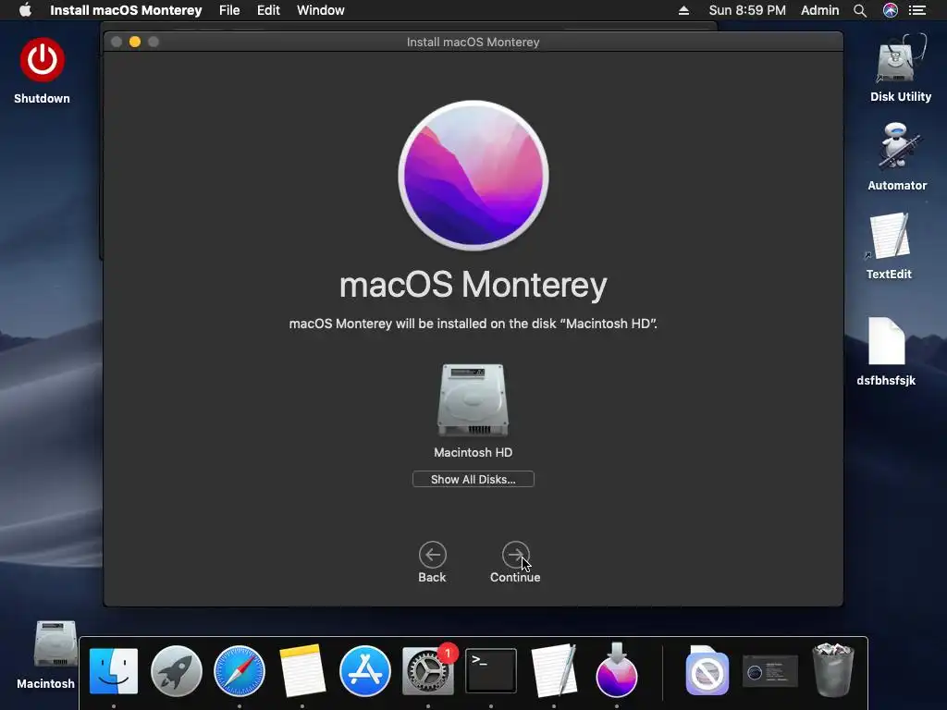Image resolution: width=947 pixels, height=710 pixels.
Task: Open the Edit menu
Action: tap(268, 10)
